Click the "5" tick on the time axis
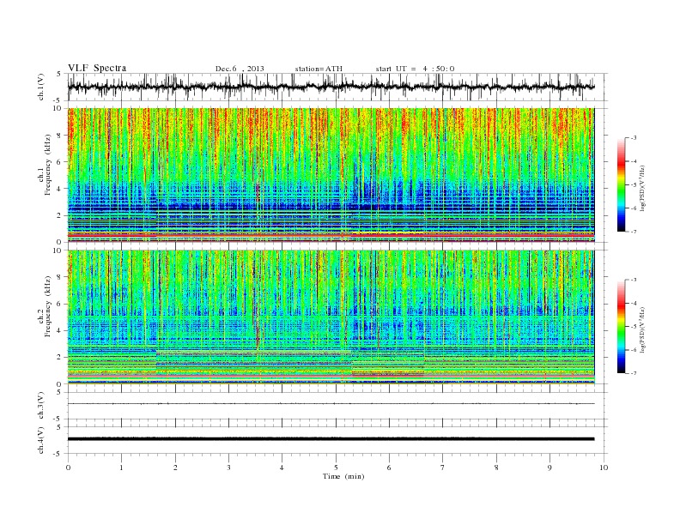The width and height of the screenshot is (680, 525). (x=336, y=468)
